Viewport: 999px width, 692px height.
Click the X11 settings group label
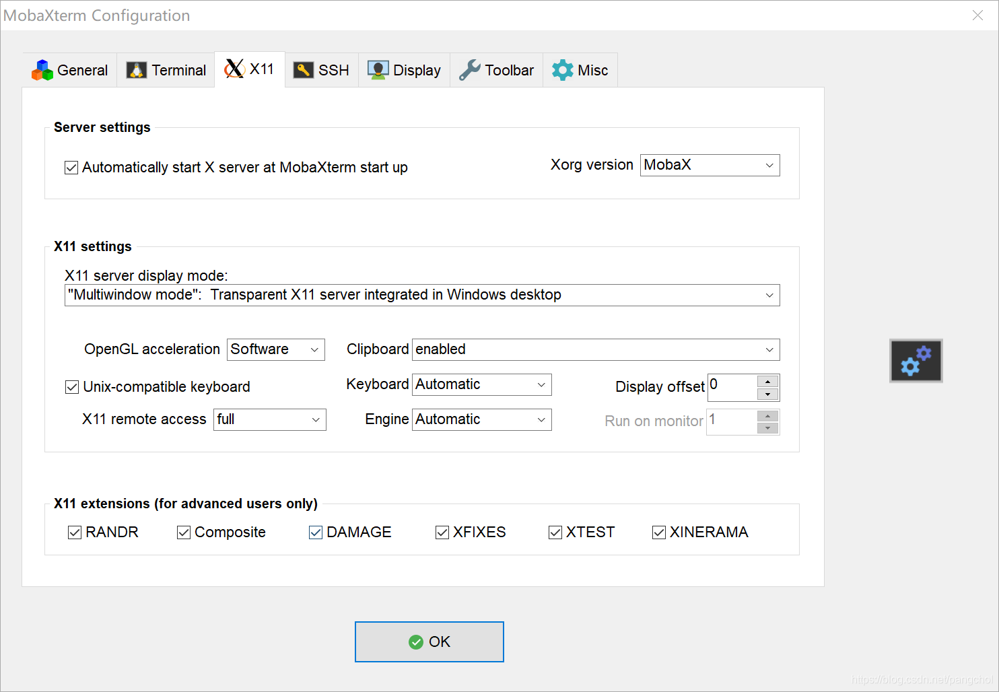(93, 246)
